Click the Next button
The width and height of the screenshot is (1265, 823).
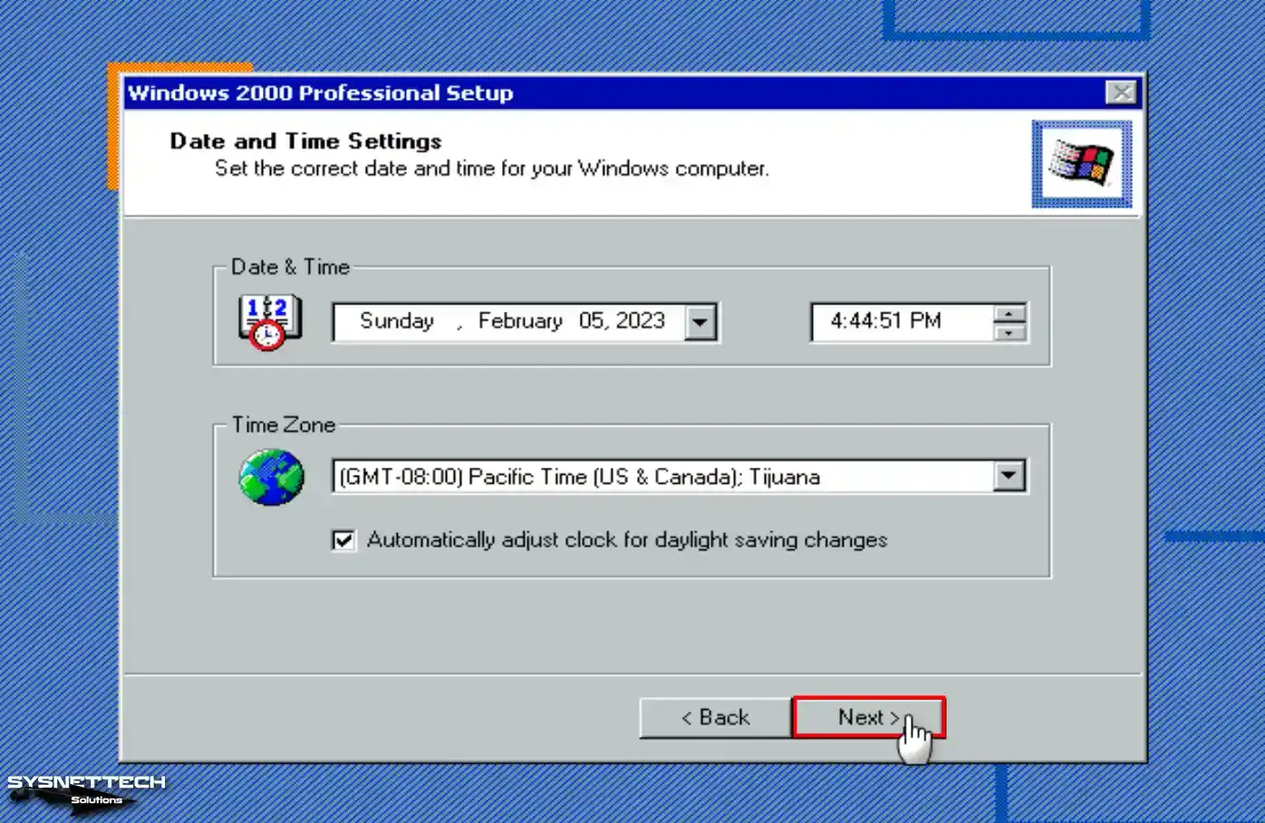click(868, 717)
